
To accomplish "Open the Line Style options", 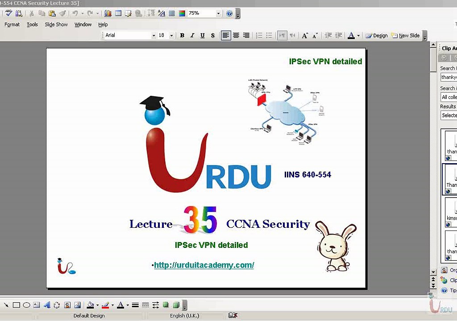I will point(135,305).
